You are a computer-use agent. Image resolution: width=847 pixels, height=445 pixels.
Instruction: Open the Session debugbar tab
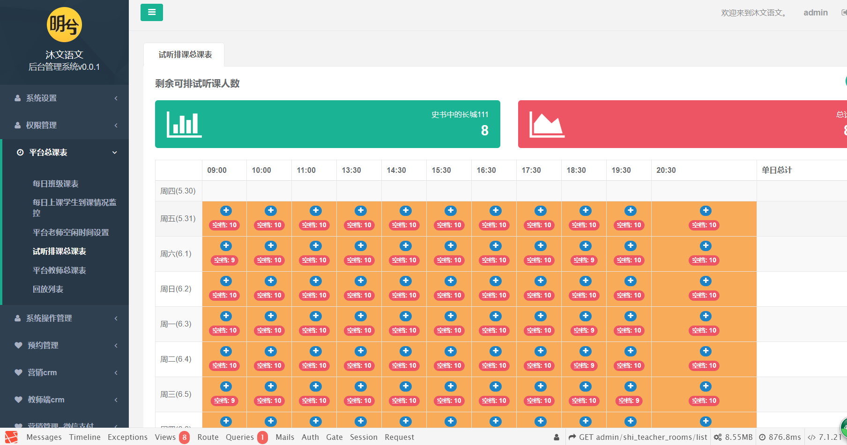(x=364, y=437)
